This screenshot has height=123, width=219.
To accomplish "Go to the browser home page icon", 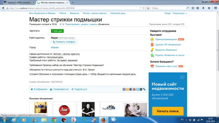I will point(209,8).
